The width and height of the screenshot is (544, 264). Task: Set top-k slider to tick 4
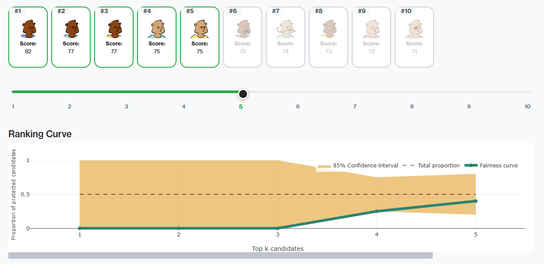(x=184, y=106)
